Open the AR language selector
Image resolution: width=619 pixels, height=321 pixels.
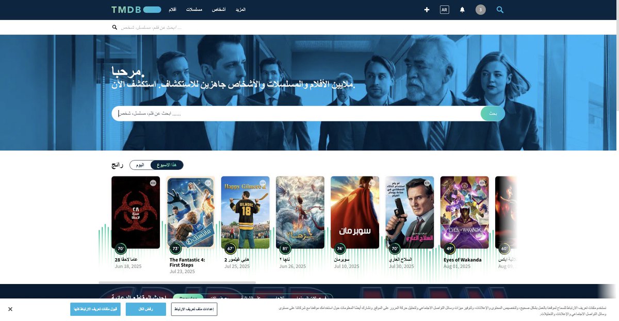(x=444, y=10)
